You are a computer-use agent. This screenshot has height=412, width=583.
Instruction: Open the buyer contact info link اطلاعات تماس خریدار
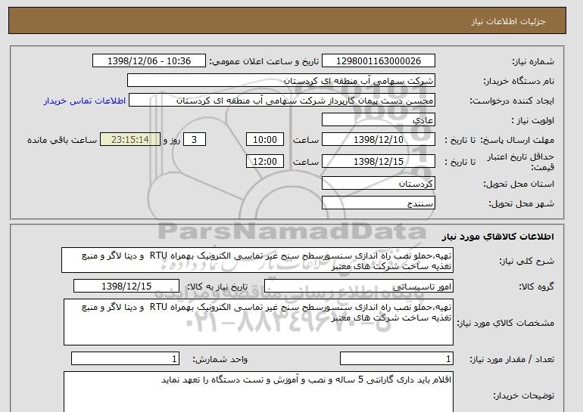point(85,101)
